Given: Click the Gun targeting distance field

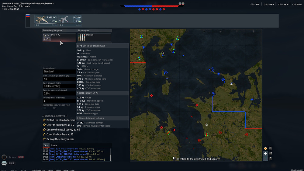Looking at the screenshot, I should pos(59,79).
